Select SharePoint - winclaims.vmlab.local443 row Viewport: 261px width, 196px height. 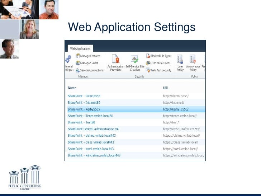point(137,155)
